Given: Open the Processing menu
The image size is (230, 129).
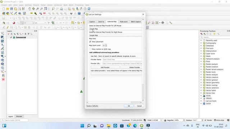Looking at the screenshot, I should 79,5.
